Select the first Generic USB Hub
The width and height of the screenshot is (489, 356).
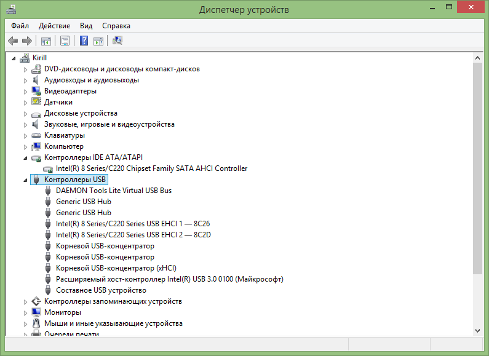tap(84, 202)
